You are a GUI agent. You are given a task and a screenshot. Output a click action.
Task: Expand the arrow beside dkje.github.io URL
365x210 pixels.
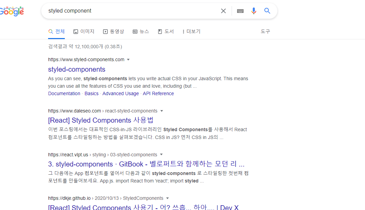[167, 198]
